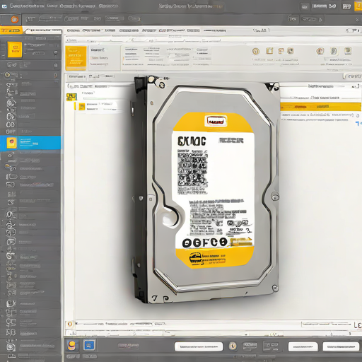
Task: Click the large yellow tile in the ribbon
Action: coord(76,58)
